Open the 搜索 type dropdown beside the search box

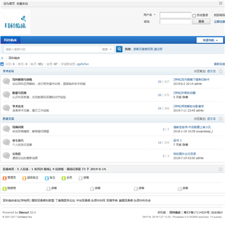pos(107,49)
